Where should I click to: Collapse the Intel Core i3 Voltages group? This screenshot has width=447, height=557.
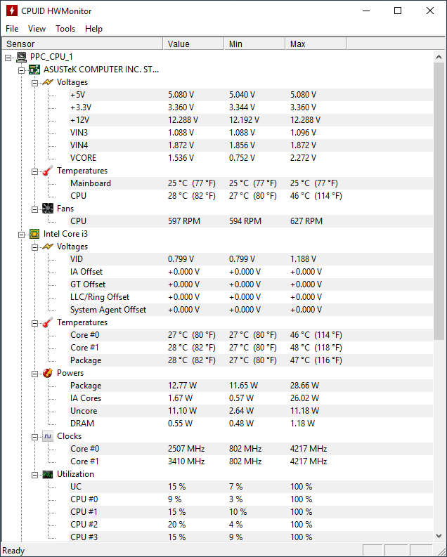(x=35, y=248)
